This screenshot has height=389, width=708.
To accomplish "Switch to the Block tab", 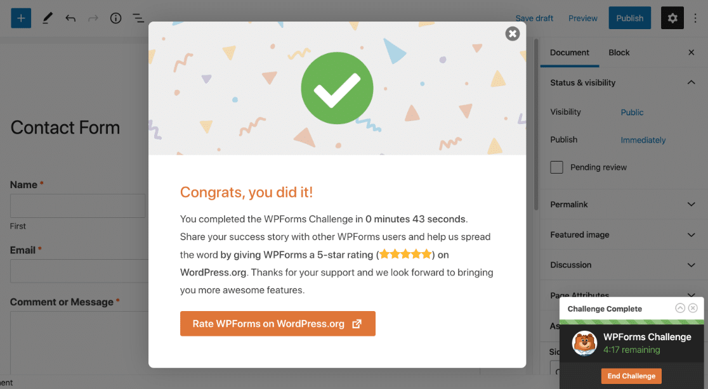I will [x=619, y=53].
